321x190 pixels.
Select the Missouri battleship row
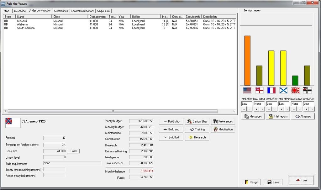pyautogui.click(x=120, y=21)
